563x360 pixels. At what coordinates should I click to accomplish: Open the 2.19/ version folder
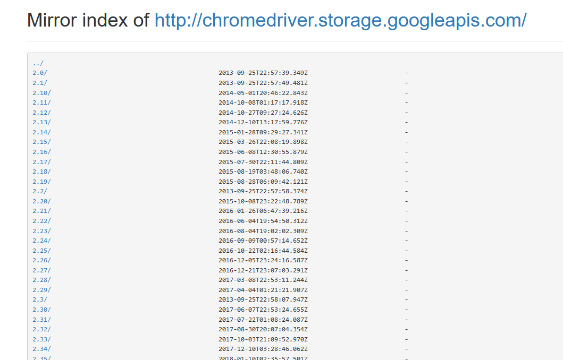(x=38, y=181)
